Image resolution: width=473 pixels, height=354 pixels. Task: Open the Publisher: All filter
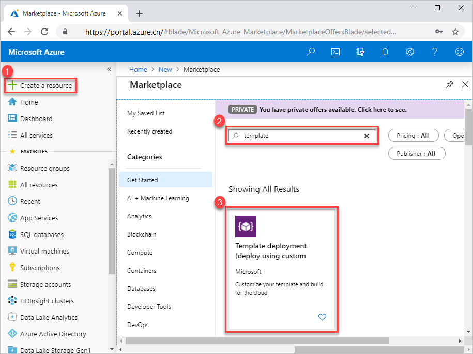(x=417, y=153)
